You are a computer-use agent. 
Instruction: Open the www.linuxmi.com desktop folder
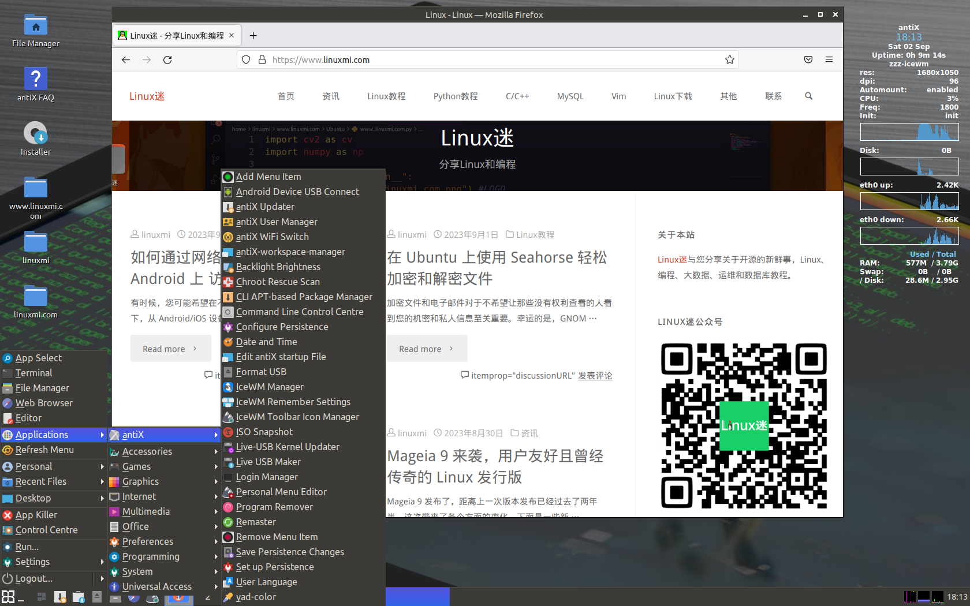point(36,197)
